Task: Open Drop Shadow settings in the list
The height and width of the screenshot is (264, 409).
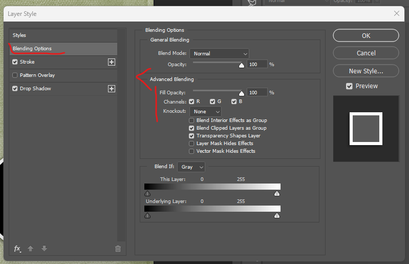Action: click(x=35, y=89)
